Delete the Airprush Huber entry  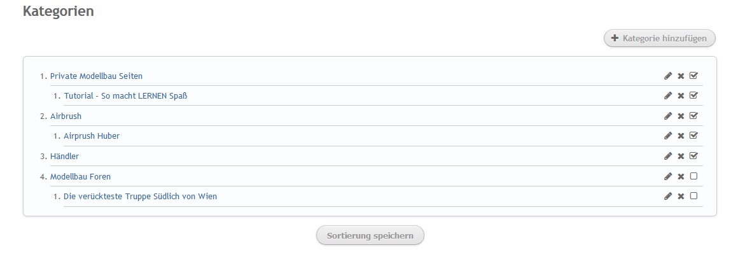(x=681, y=136)
